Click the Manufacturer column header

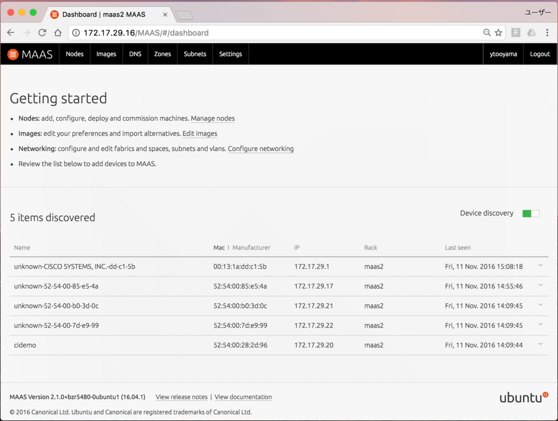pyautogui.click(x=251, y=247)
